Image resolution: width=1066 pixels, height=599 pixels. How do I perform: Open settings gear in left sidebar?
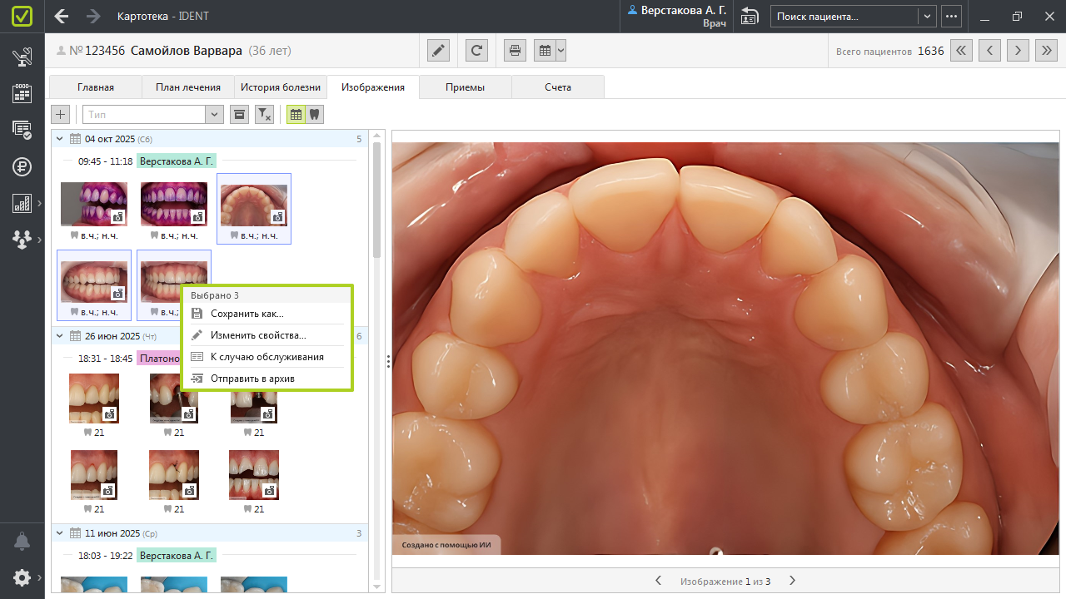22,577
